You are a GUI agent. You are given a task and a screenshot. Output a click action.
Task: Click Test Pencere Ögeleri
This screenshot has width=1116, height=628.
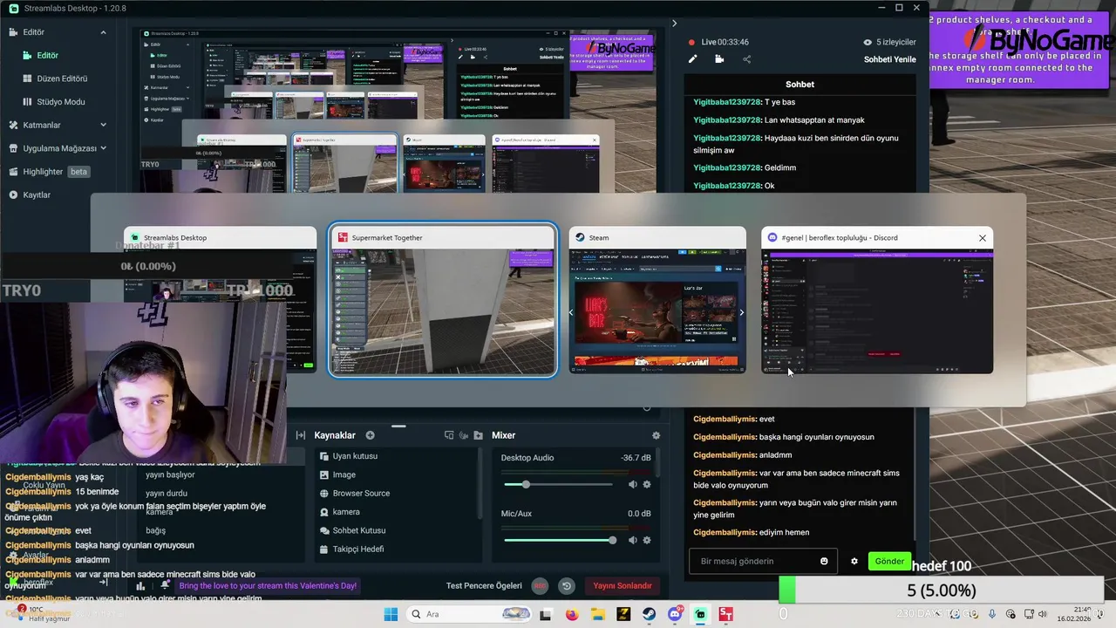pos(484,586)
